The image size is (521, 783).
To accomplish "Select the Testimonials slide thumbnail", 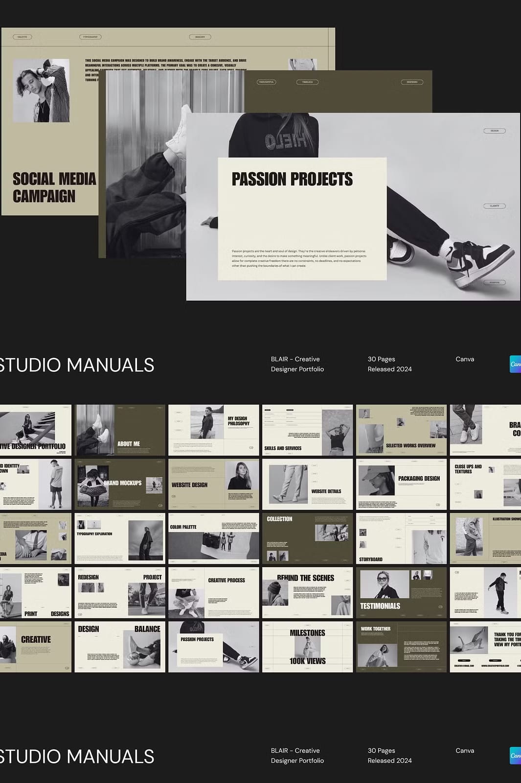I will 401,593.
